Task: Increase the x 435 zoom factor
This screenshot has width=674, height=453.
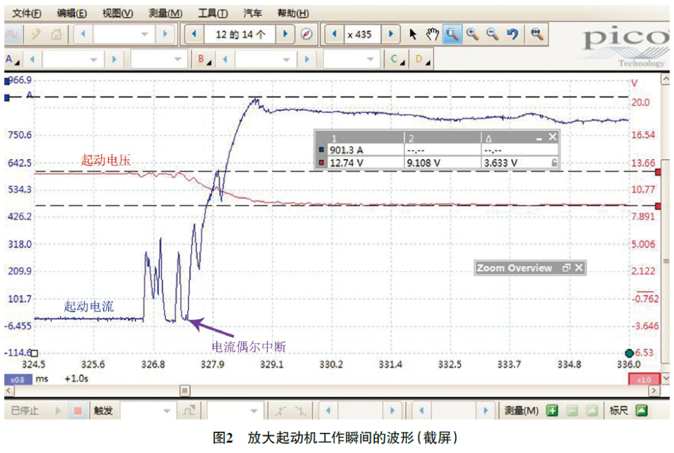Action: [x=391, y=34]
